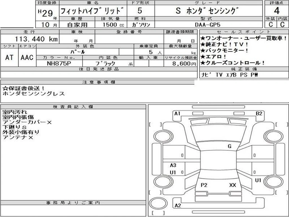Select the sales point クルーズコントロール！
The image size is (289, 217).
coord(233,63)
